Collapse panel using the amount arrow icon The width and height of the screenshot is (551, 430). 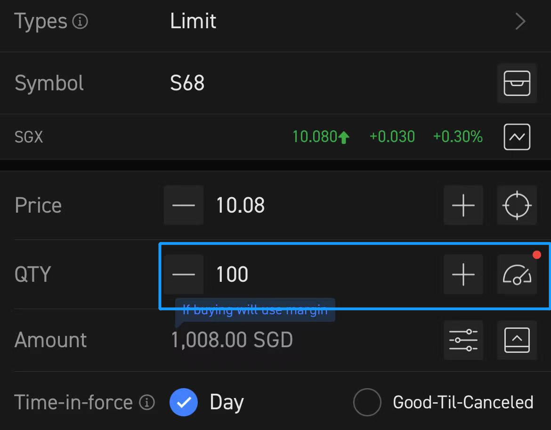pos(517,340)
